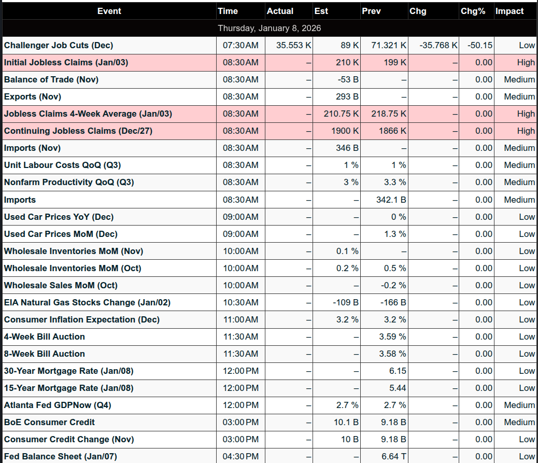Select the Est column header
Viewport: 538px width, 463px height.
click(x=321, y=11)
